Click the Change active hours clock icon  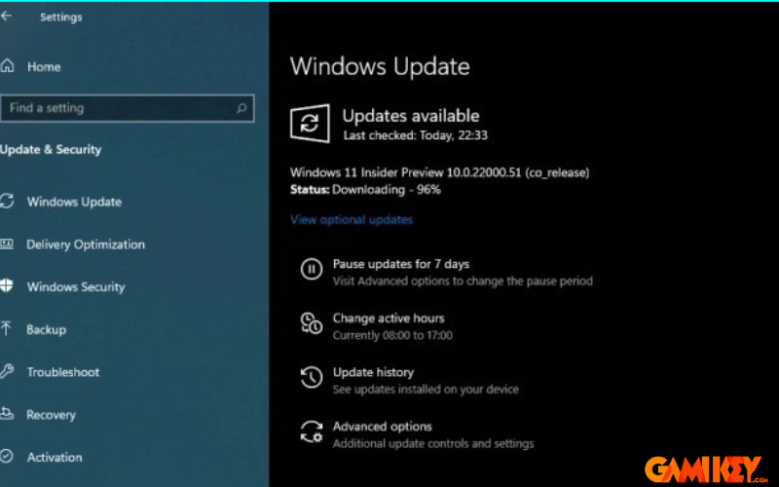[x=312, y=323]
